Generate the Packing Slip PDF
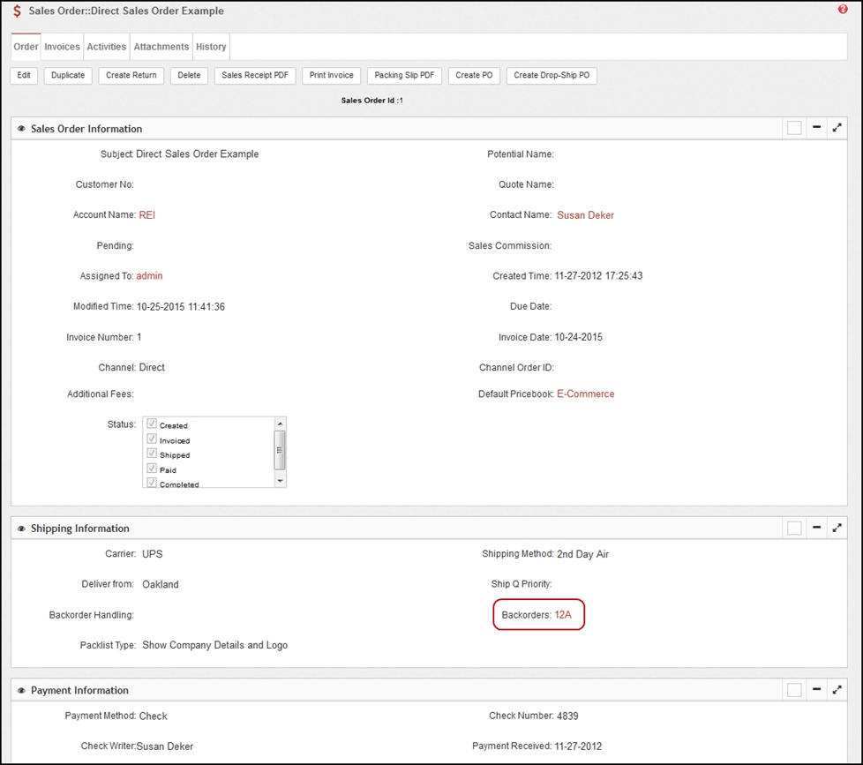 pyautogui.click(x=404, y=75)
